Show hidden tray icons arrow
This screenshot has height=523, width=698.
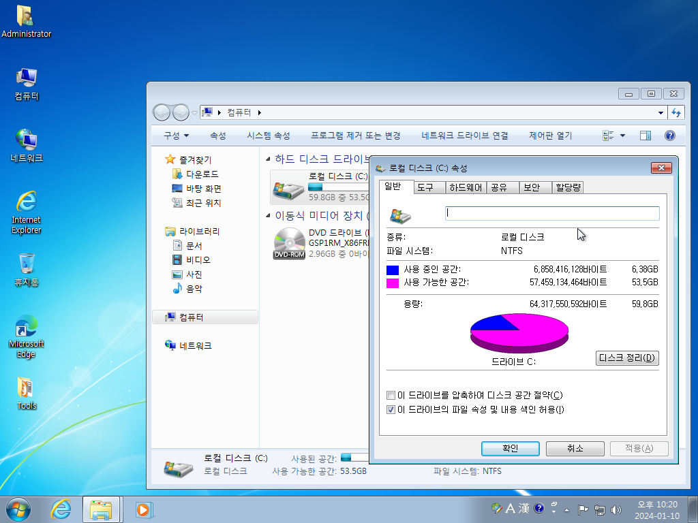coord(566,509)
